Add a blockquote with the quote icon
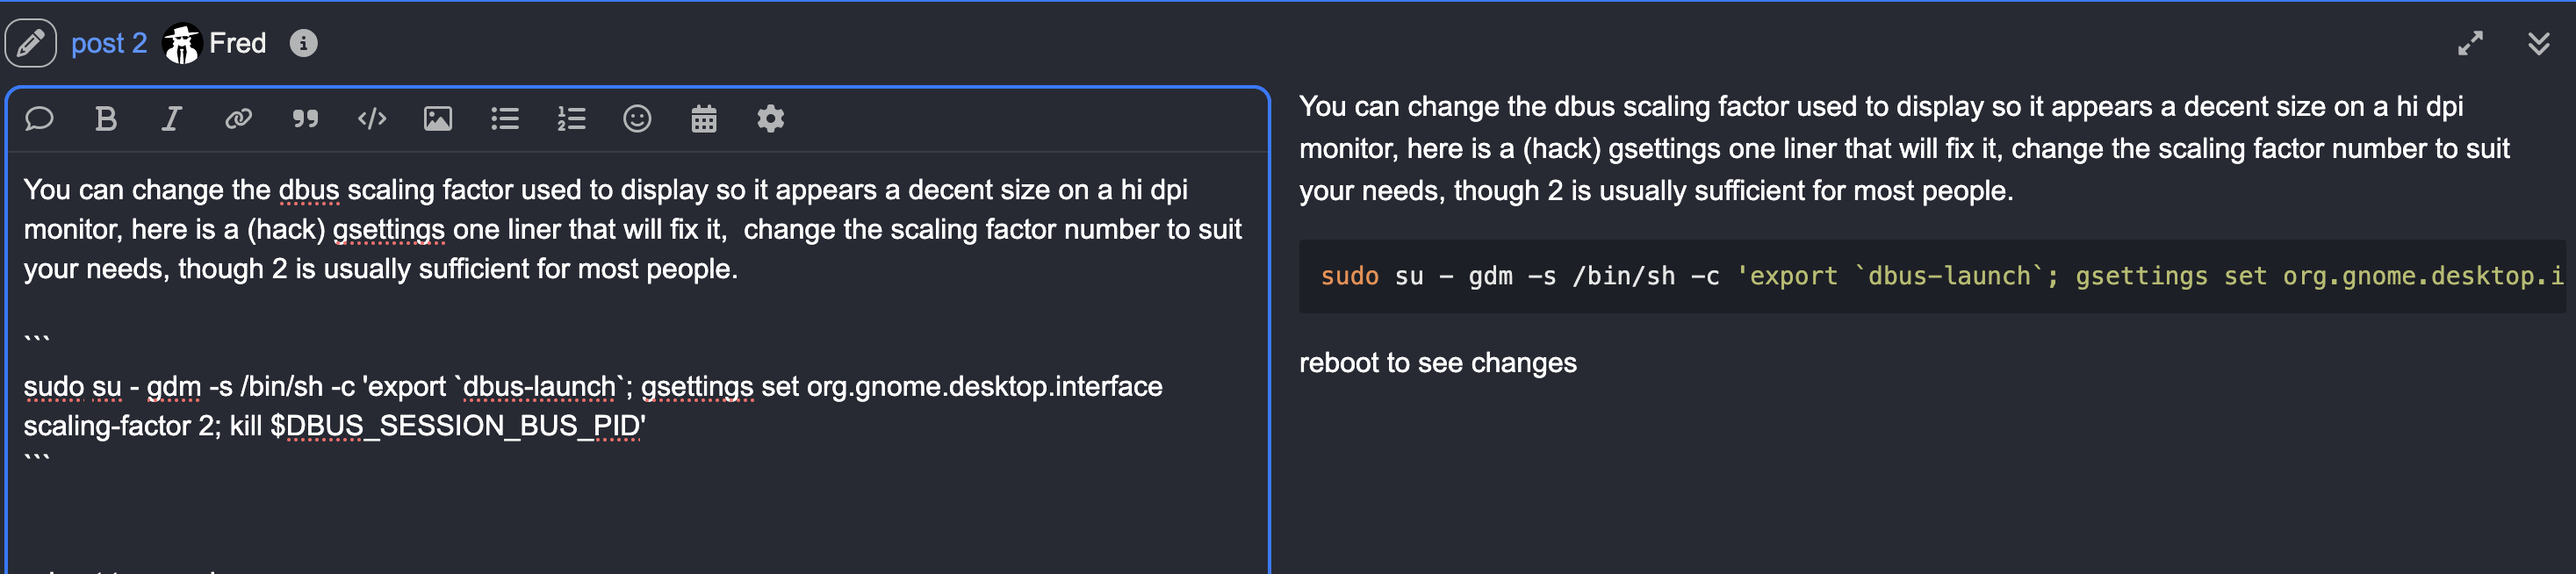2576x574 pixels. (x=305, y=119)
